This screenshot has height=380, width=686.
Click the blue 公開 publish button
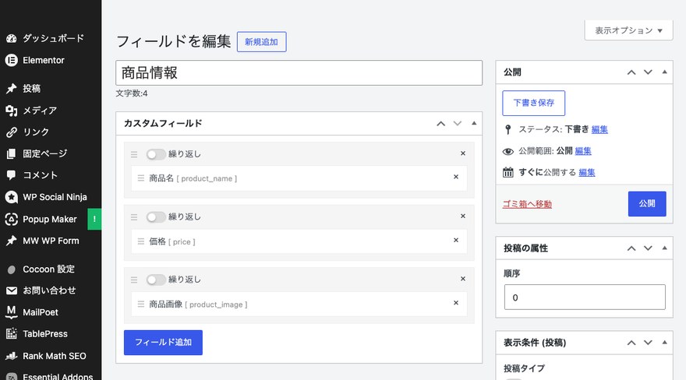(x=647, y=204)
